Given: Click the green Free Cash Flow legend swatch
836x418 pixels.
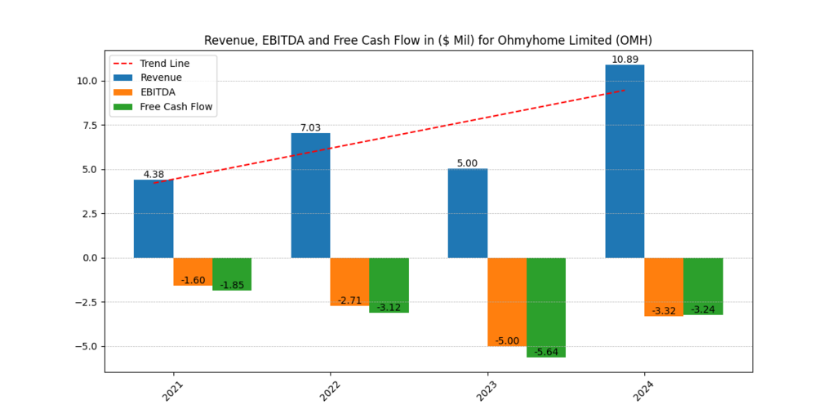Looking at the screenshot, I should pyautogui.click(x=124, y=107).
